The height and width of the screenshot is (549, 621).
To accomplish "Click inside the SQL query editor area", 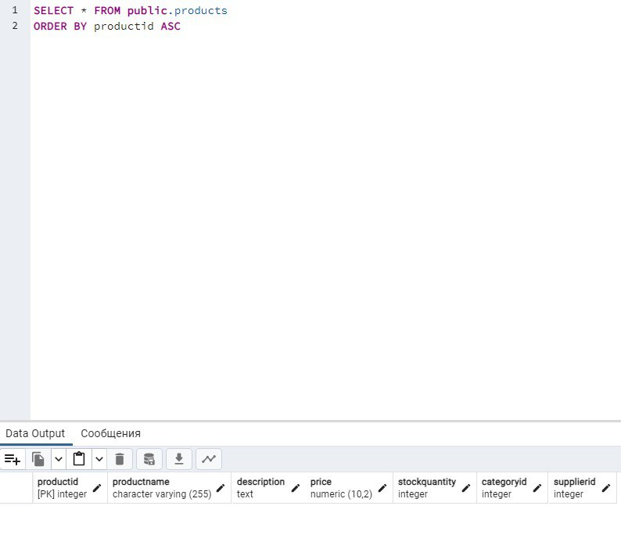I will pos(313,196).
